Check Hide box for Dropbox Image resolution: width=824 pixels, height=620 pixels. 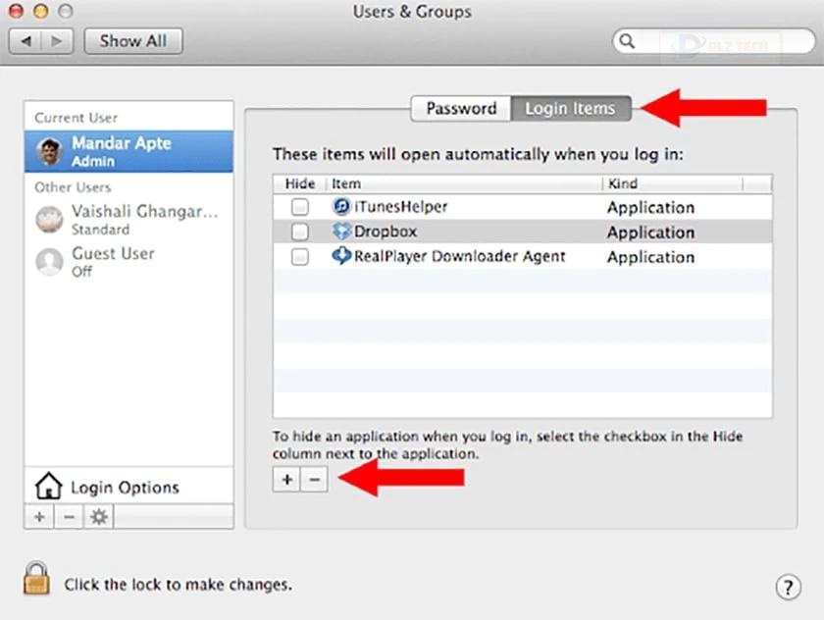(x=300, y=232)
